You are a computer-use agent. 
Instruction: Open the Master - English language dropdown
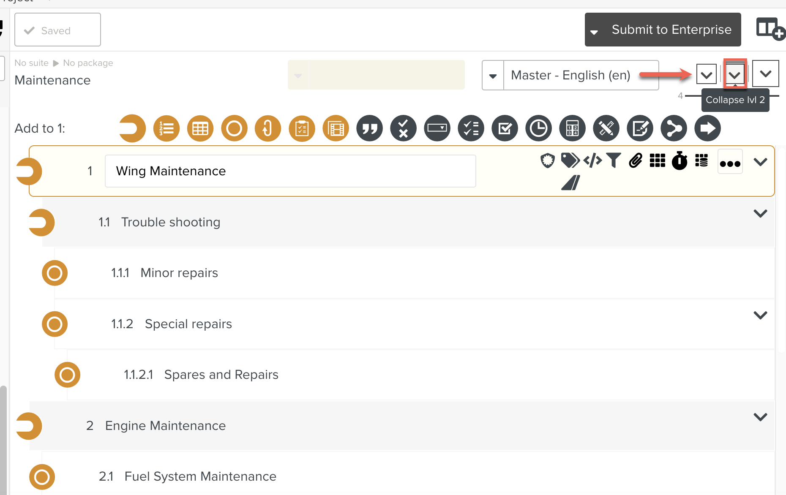point(493,76)
